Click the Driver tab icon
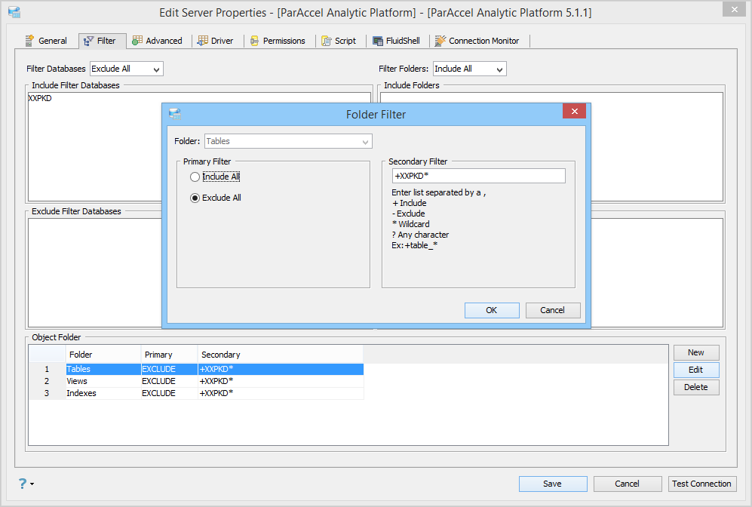 click(x=203, y=41)
